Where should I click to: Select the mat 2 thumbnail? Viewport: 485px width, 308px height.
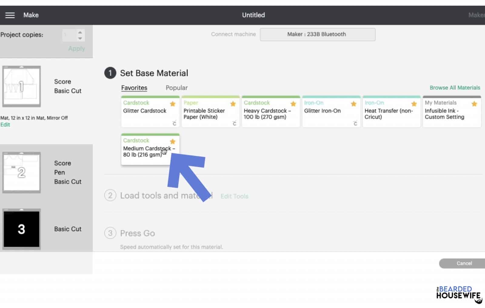pos(22,173)
